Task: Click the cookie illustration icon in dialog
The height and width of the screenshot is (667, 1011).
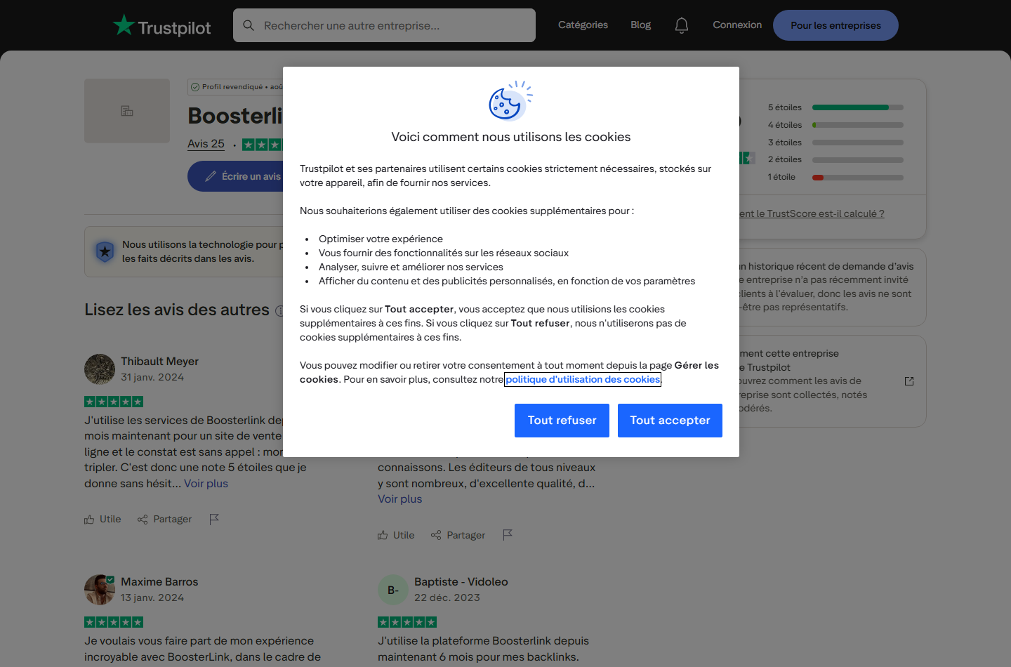Action: 510,100
